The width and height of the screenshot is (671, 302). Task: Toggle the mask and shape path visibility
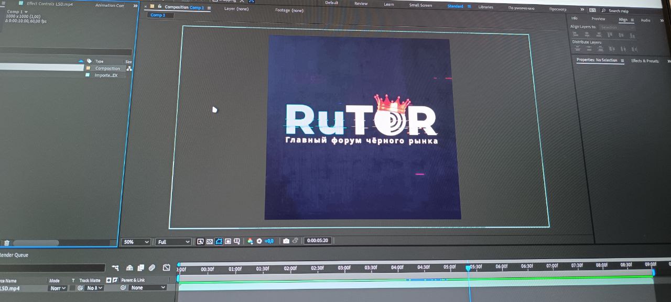click(219, 241)
